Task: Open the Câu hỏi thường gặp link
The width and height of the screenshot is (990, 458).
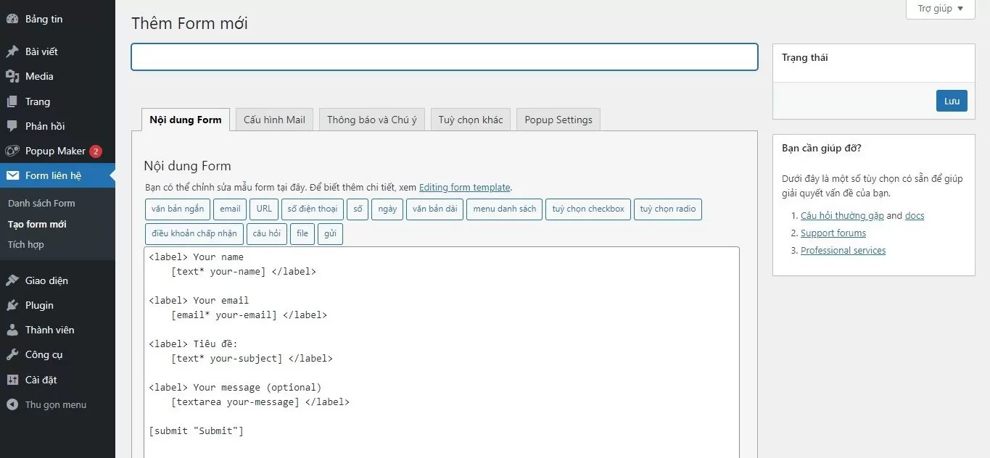Action: coord(842,215)
